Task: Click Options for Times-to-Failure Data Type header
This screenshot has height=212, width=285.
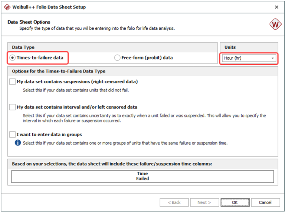Action: point(59,71)
